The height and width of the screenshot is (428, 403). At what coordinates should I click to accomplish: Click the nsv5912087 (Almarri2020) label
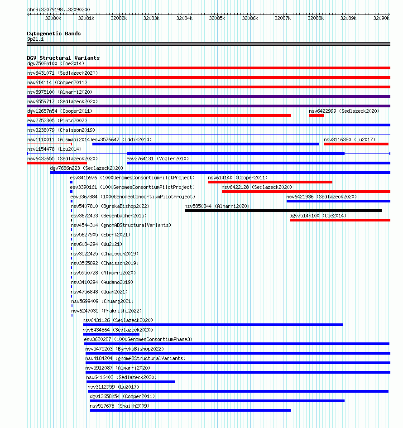click(118, 368)
